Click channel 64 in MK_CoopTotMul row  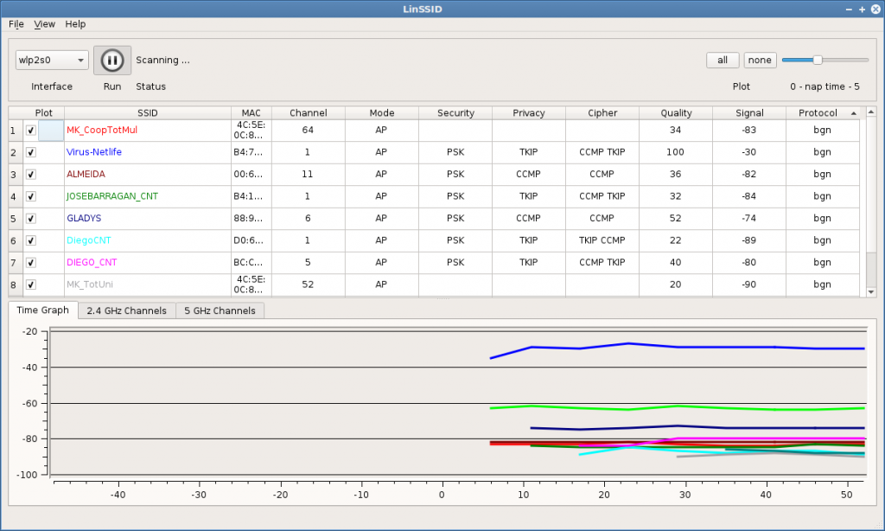308,131
